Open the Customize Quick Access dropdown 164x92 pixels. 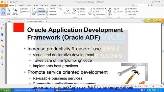pyautogui.click(x=26, y=2)
